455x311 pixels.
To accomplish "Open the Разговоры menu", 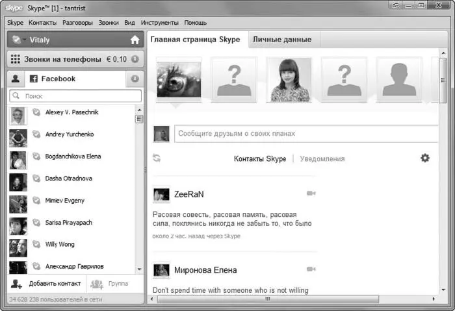I will tap(77, 23).
